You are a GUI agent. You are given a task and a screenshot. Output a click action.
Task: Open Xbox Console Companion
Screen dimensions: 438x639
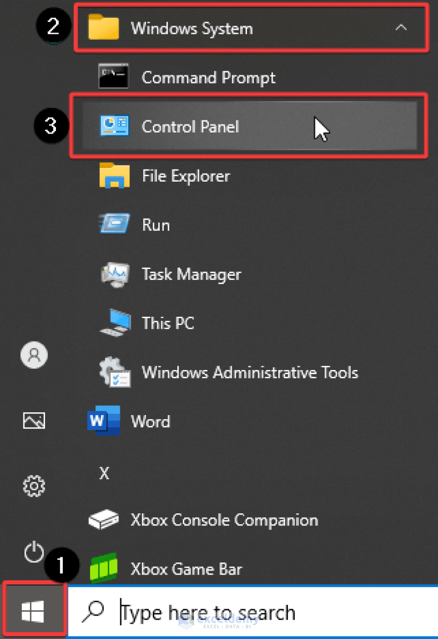pos(223,520)
